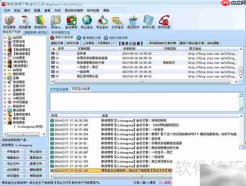Click the magnifier icon on 查询博客文章 tab
Viewport: 246px width, 186px height.
[x=79, y=38]
